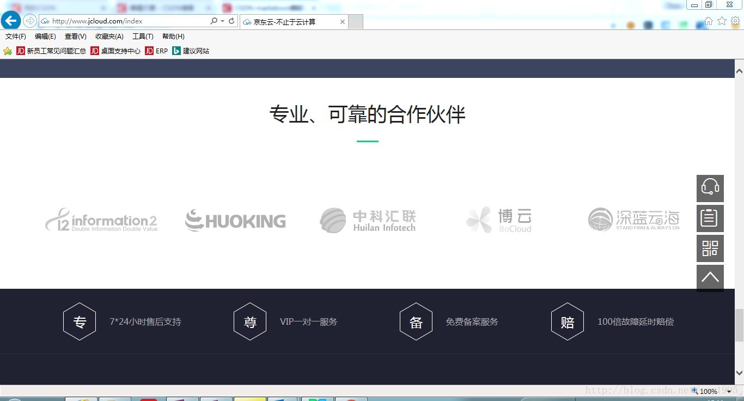This screenshot has width=744, height=401.
Task: Click the vertical scrollbar thumb
Action: pyautogui.click(x=739, y=325)
